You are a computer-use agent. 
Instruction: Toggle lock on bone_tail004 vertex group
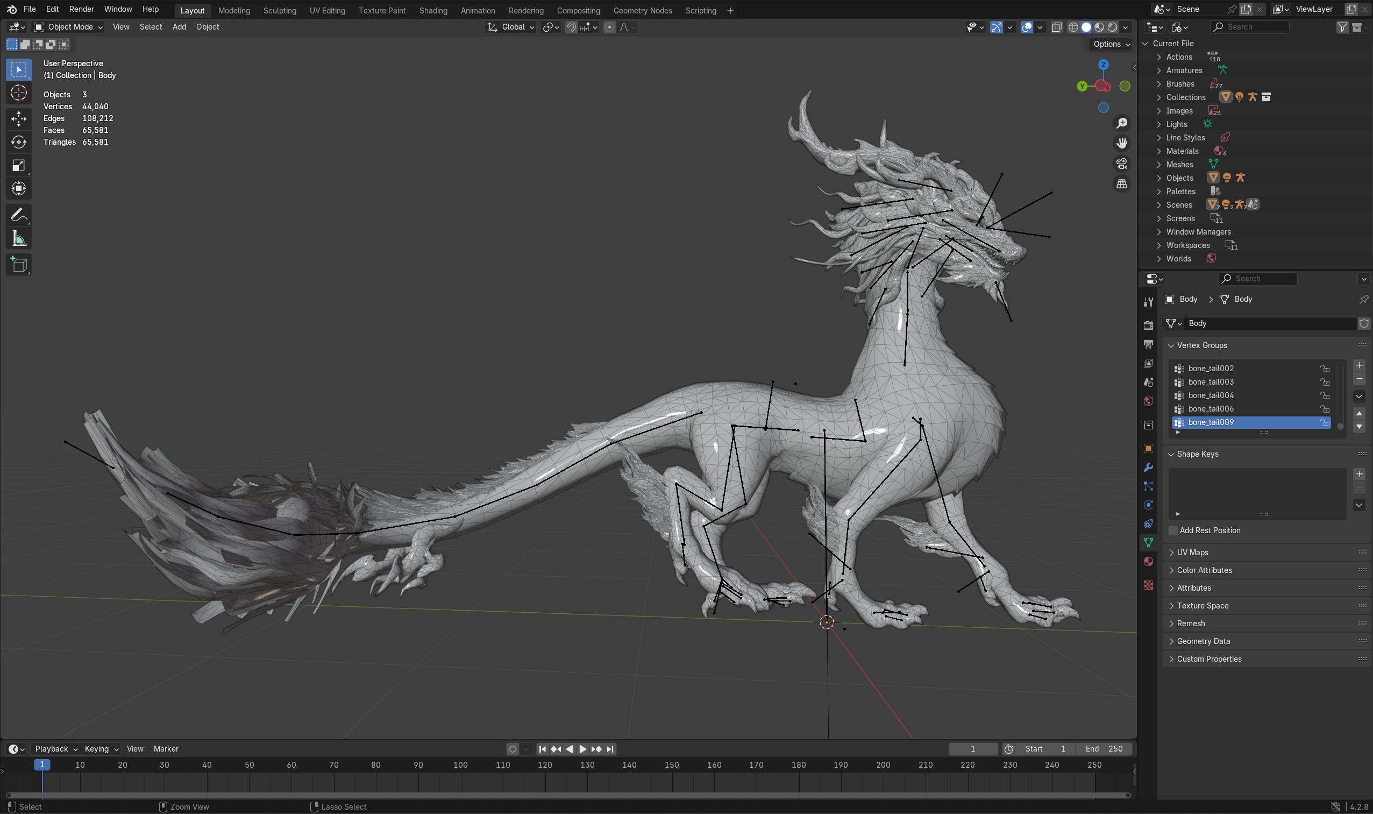click(1324, 395)
